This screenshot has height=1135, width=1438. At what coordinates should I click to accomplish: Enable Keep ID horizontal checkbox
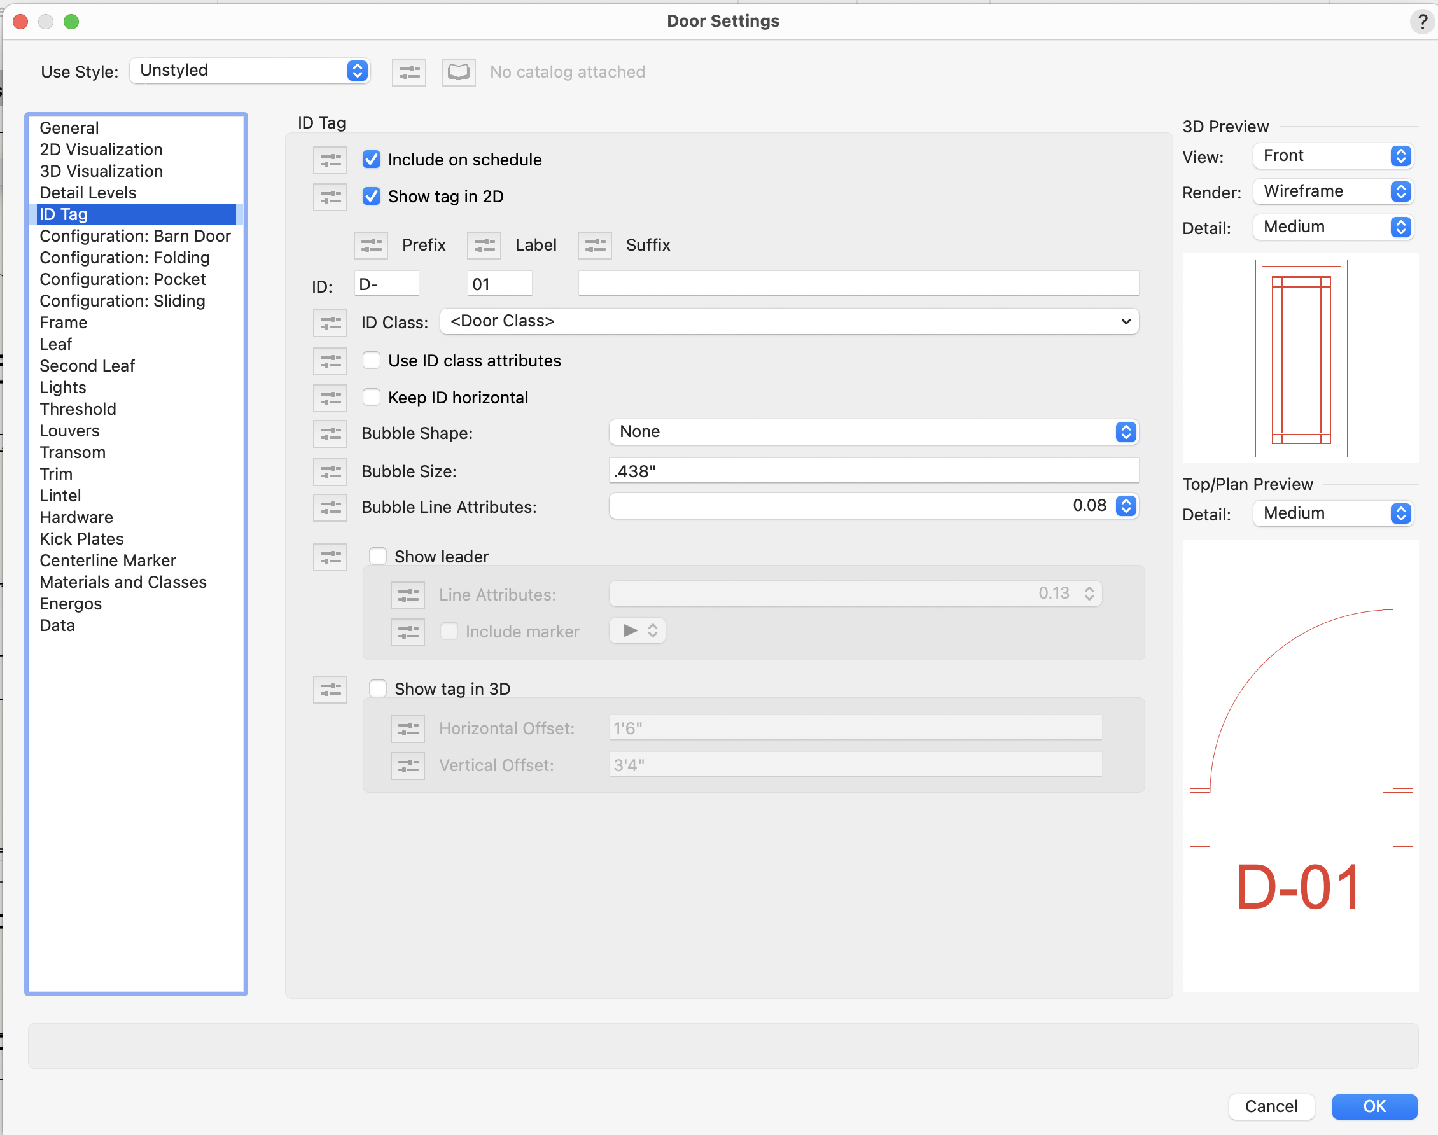point(372,398)
